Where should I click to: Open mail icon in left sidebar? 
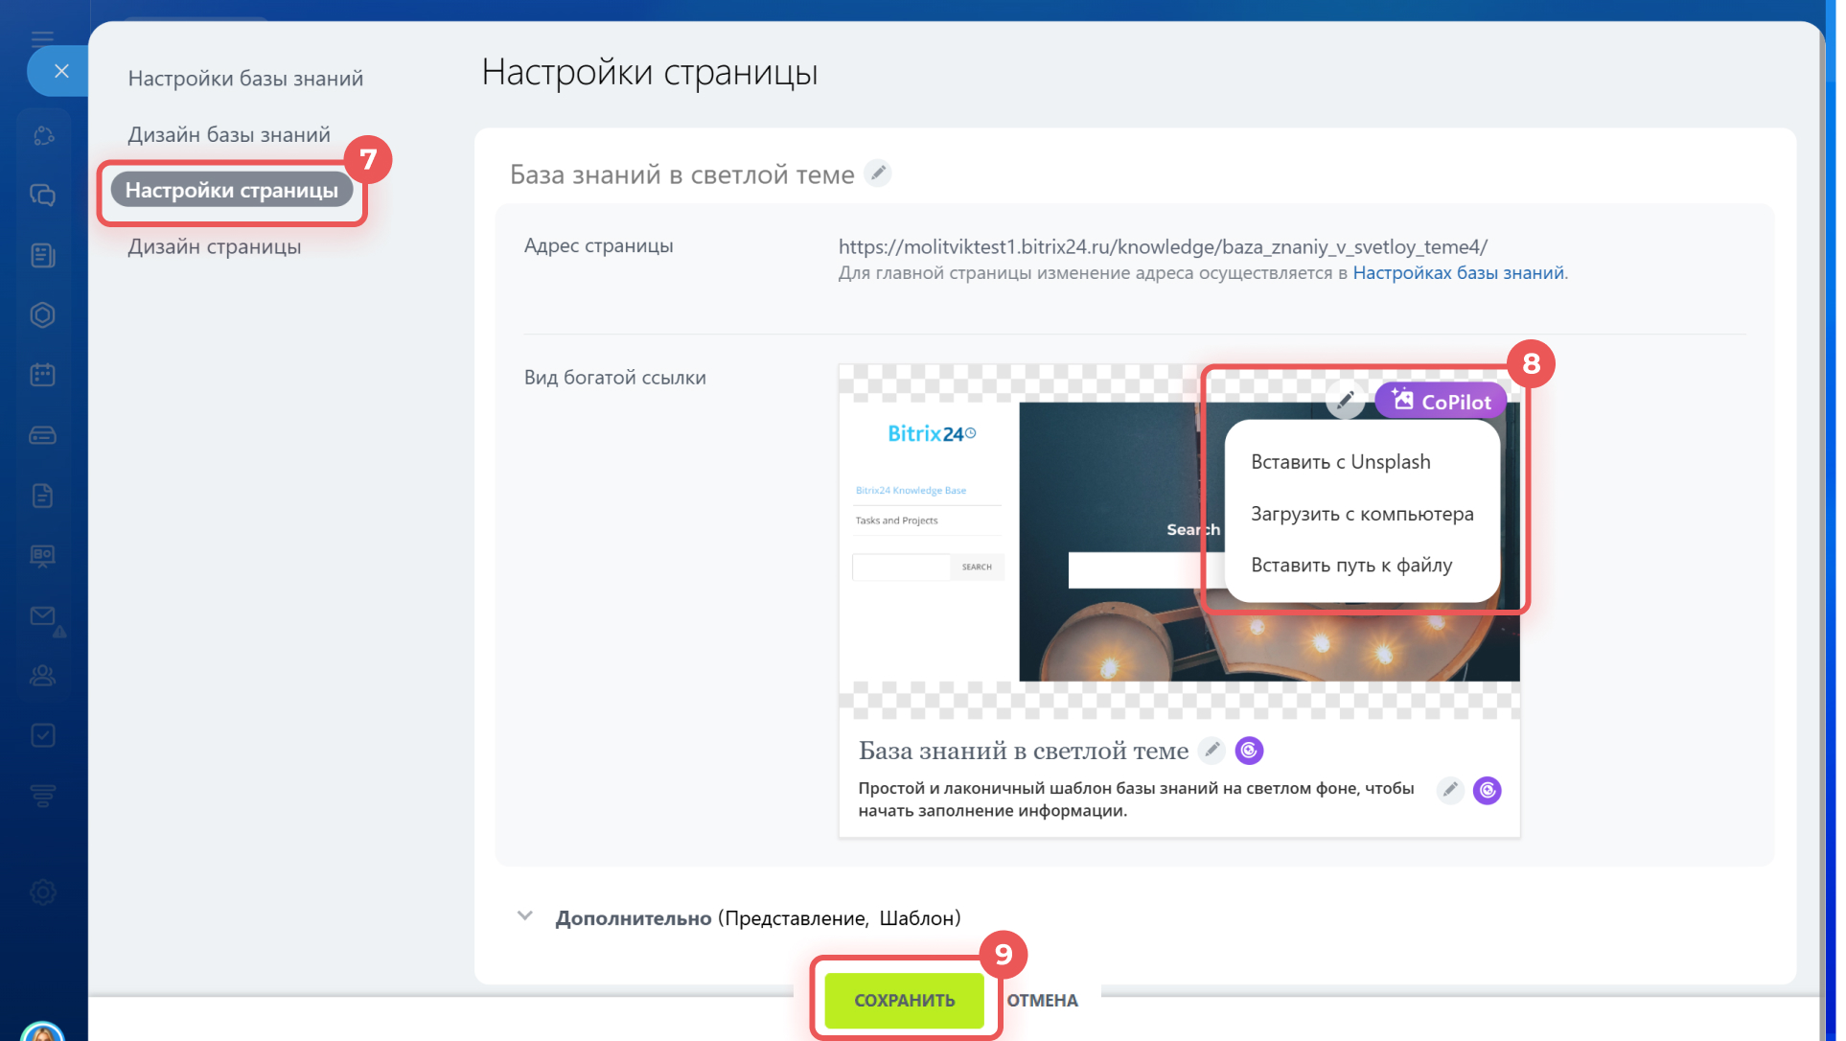coord(42,615)
